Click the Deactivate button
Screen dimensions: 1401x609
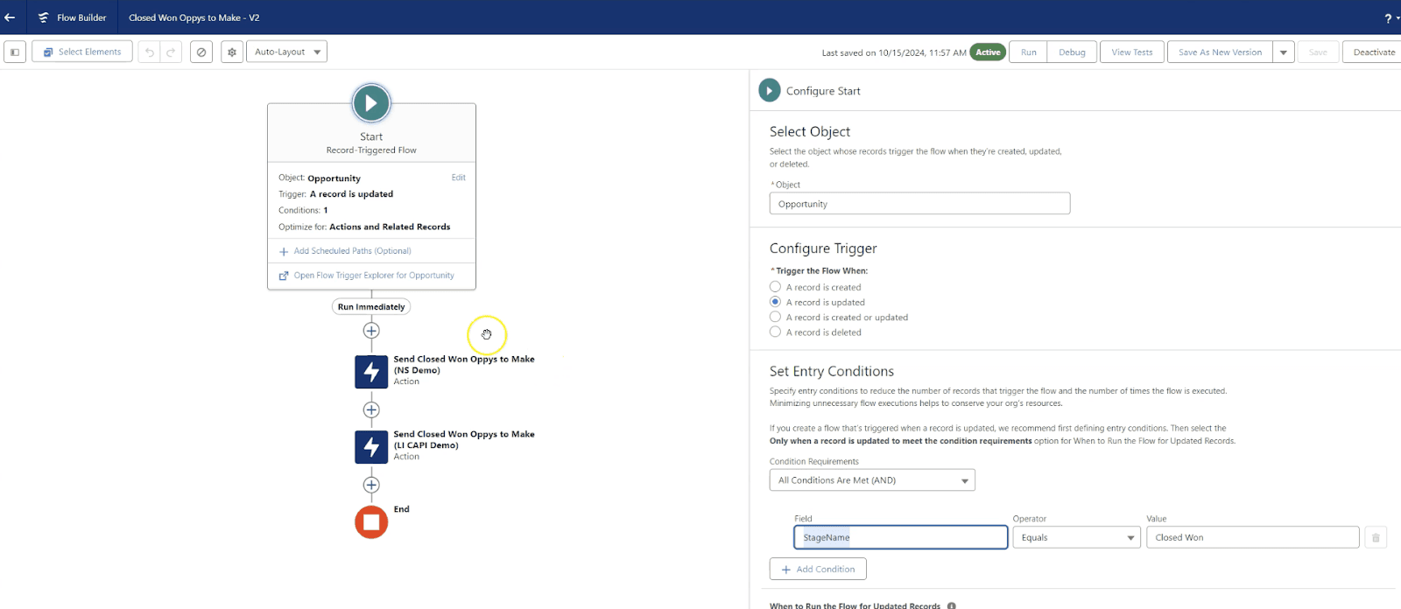(1373, 52)
